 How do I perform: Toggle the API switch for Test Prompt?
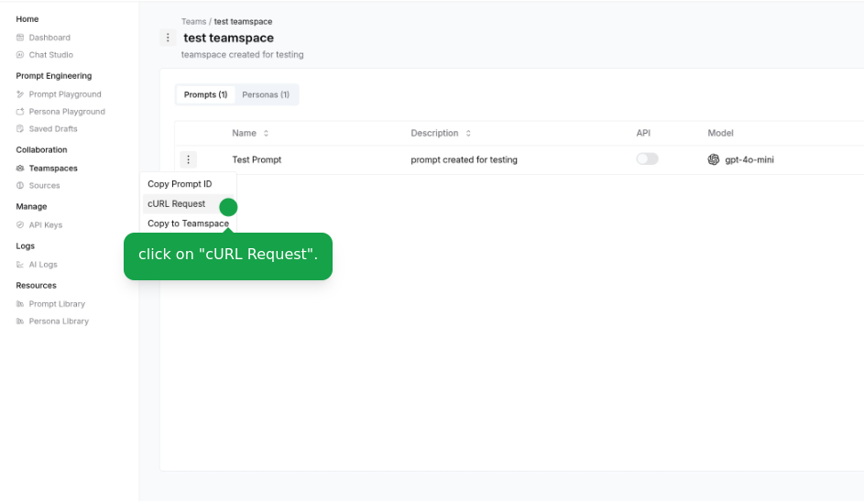pyautogui.click(x=647, y=159)
